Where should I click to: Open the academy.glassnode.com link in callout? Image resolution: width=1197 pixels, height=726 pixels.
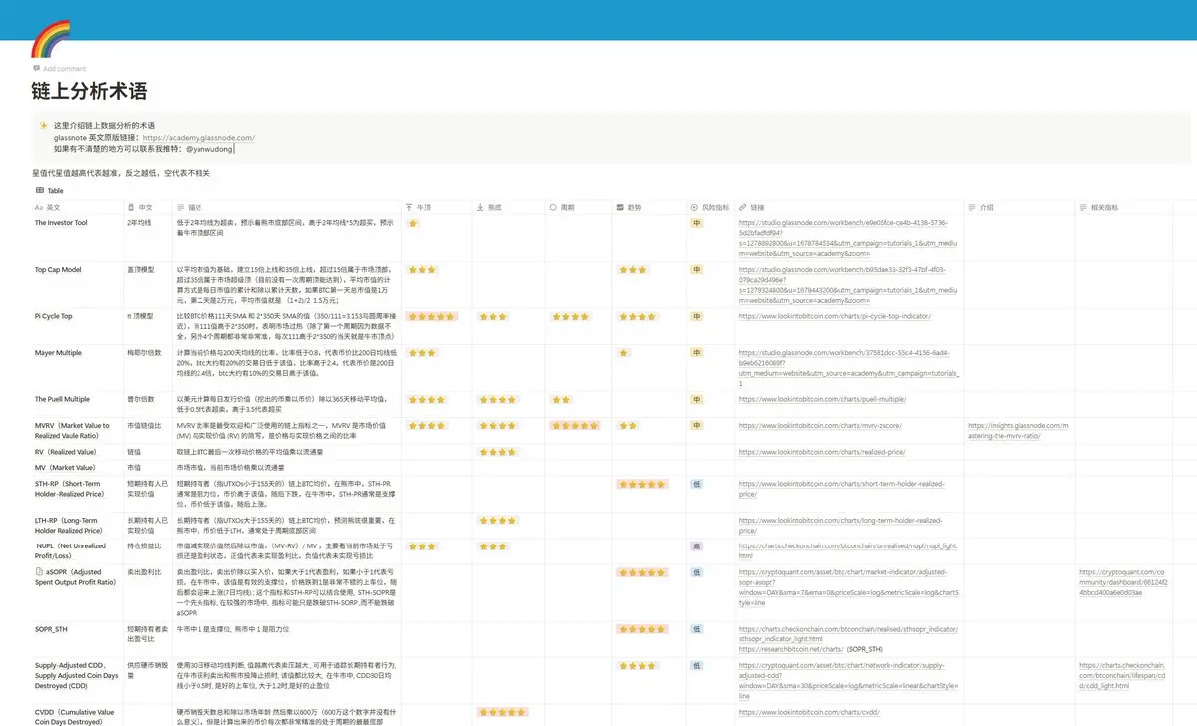[x=199, y=137]
